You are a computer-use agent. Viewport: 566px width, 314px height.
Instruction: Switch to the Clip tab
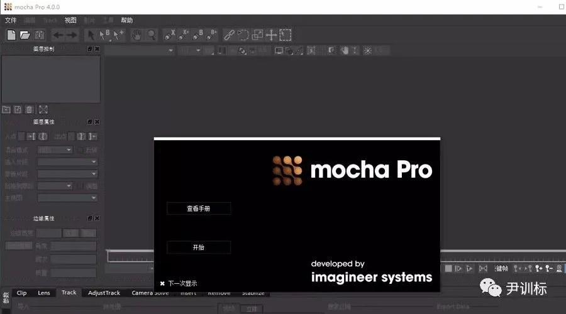(x=21, y=293)
